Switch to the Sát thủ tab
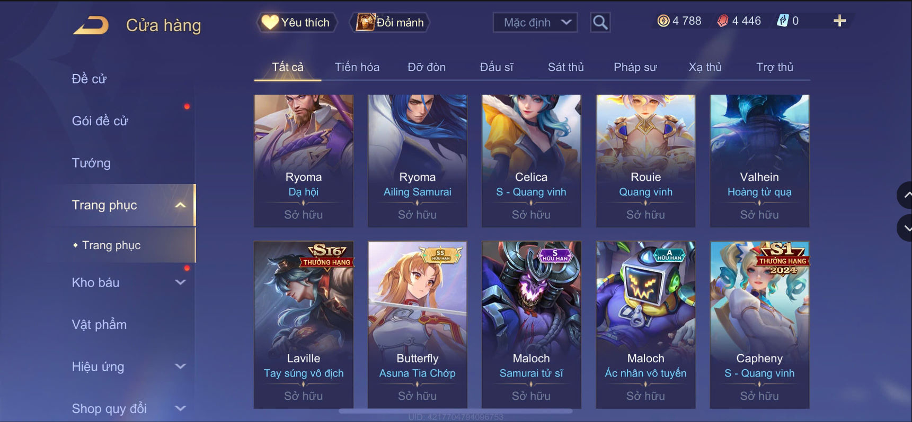912x422 pixels. coord(565,67)
